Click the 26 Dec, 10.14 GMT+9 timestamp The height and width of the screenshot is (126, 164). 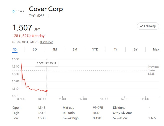(25, 42)
